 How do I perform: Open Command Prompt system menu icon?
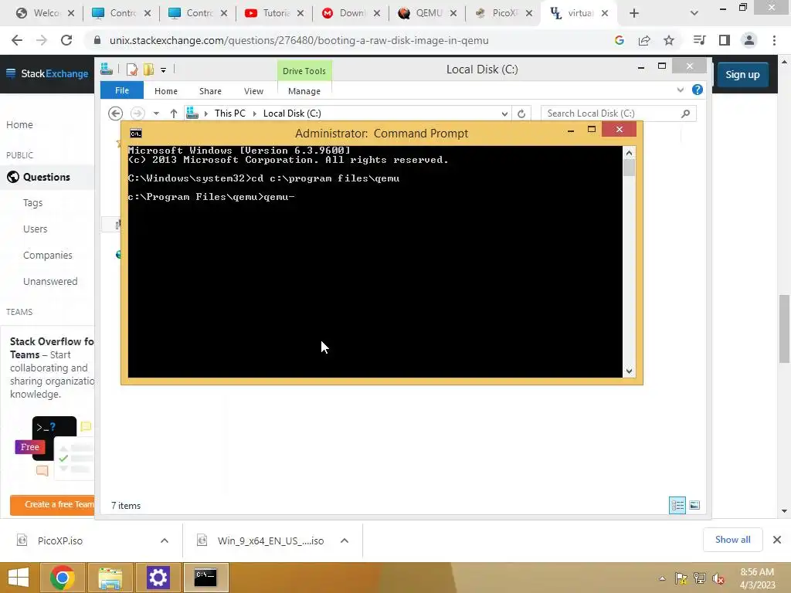(136, 133)
